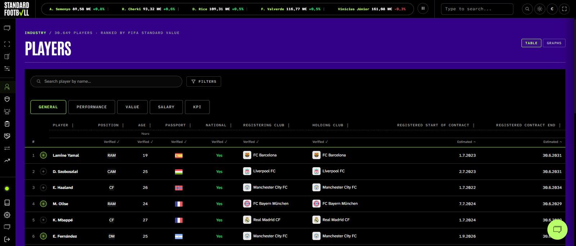Switch to the Value tab
The height and width of the screenshot is (246, 576).
[132, 107]
